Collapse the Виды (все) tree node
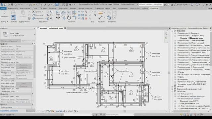The image size is (212, 119). pyautogui.click(x=172, y=31)
